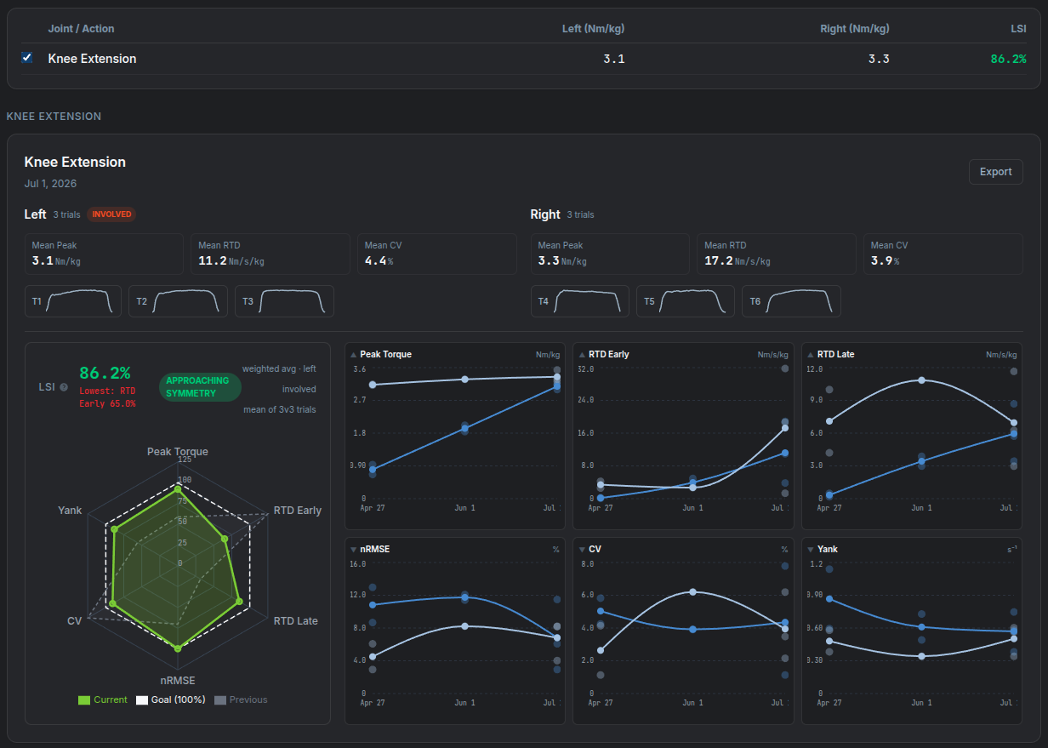The image size is (1048, 748).
Task: Click the Left Mean CV 4.4% card
Action: [436, 254]
